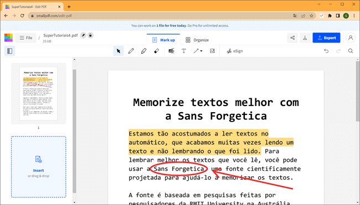Click the blue Export button
The image size is (360, 205).
326,38
